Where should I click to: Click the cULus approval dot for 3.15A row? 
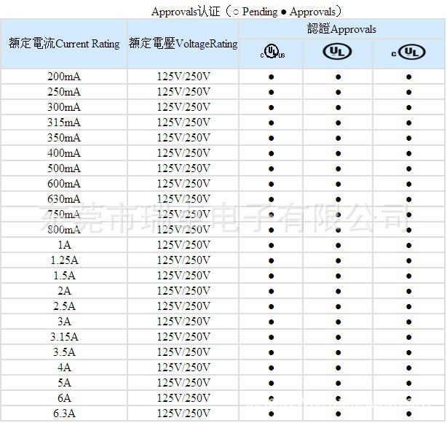271,337
